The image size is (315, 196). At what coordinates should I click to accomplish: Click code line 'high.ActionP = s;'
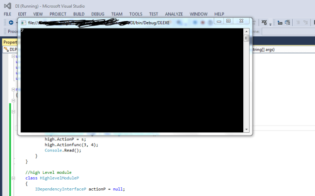pos(65,139)
